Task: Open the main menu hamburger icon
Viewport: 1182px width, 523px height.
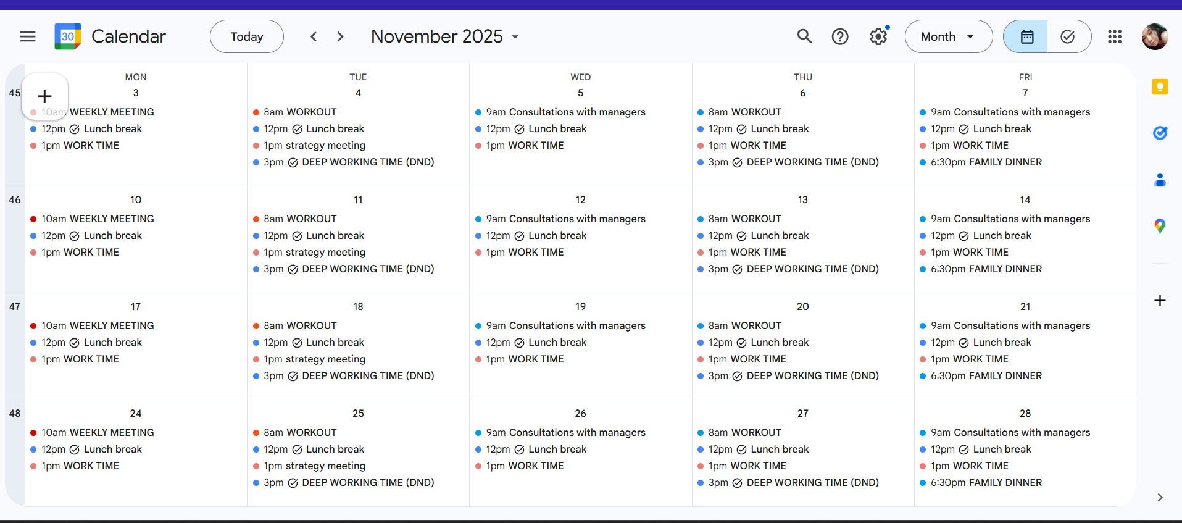Action: pos(28,36)
